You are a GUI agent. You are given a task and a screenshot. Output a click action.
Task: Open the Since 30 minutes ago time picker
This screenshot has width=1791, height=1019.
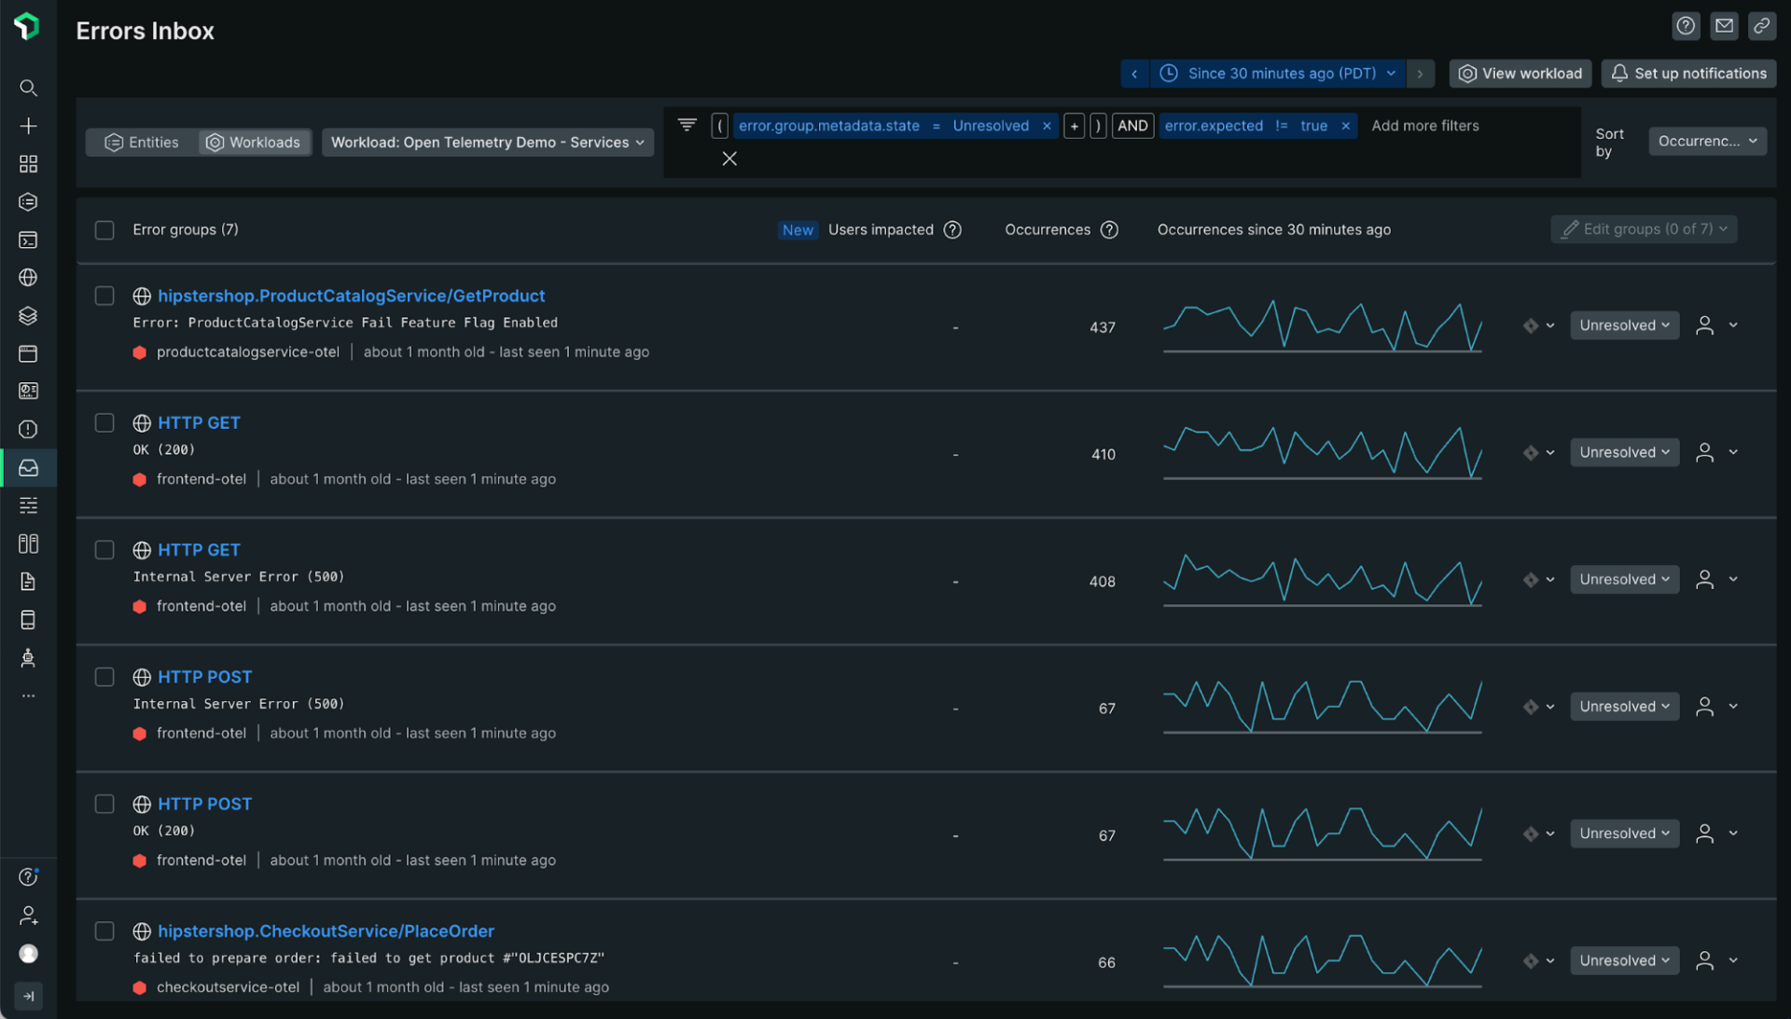[x=1278, y=73]
